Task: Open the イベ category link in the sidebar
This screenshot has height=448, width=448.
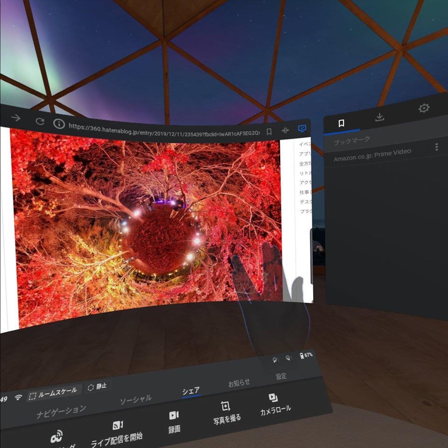Action: point(305,144)
